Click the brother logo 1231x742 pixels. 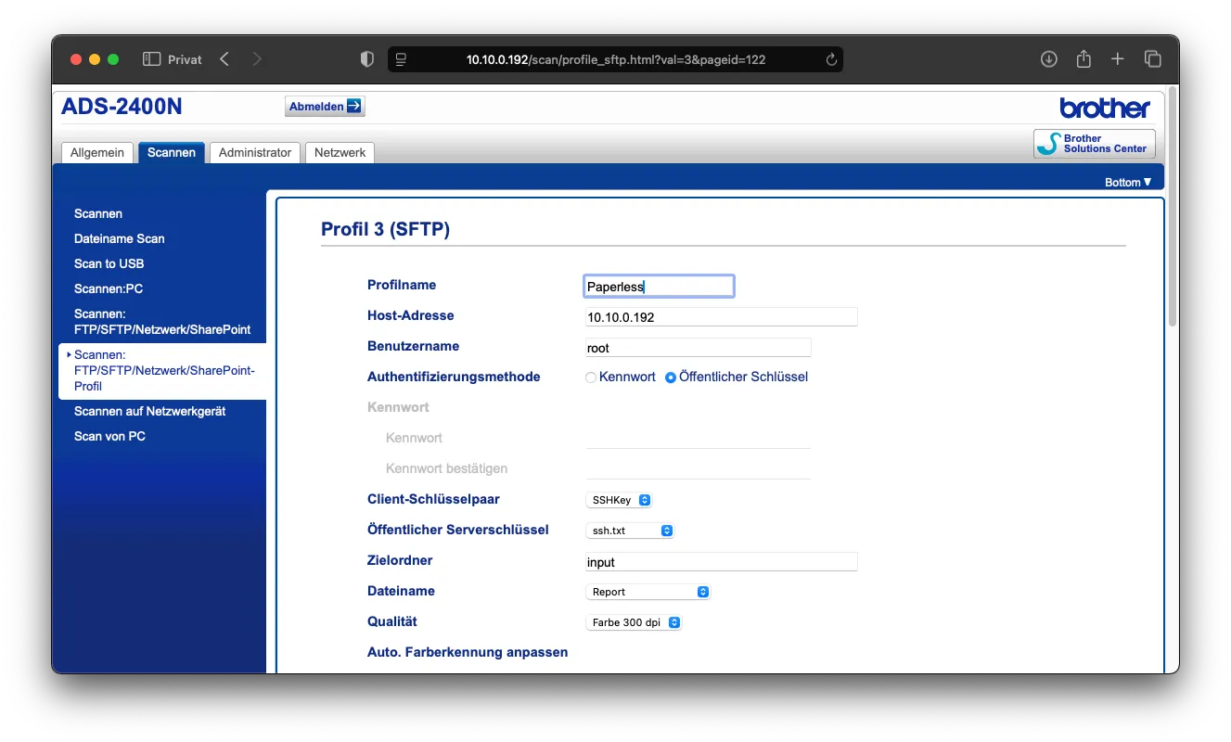click(1104, 107)
